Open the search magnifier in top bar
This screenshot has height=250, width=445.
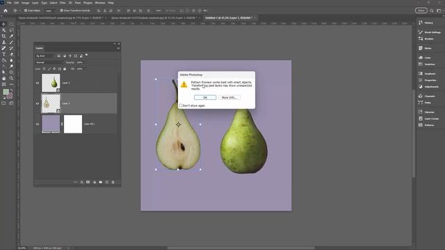click(x=432, y=10)
